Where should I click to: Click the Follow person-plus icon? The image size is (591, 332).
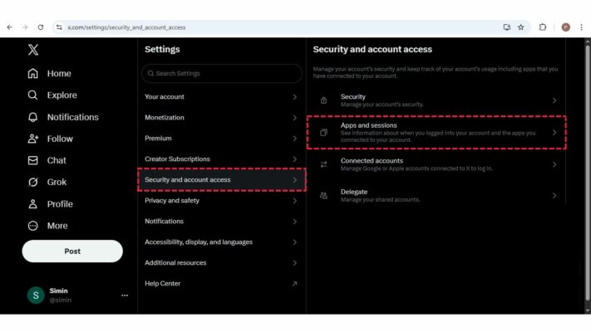(x=32, y=139)
